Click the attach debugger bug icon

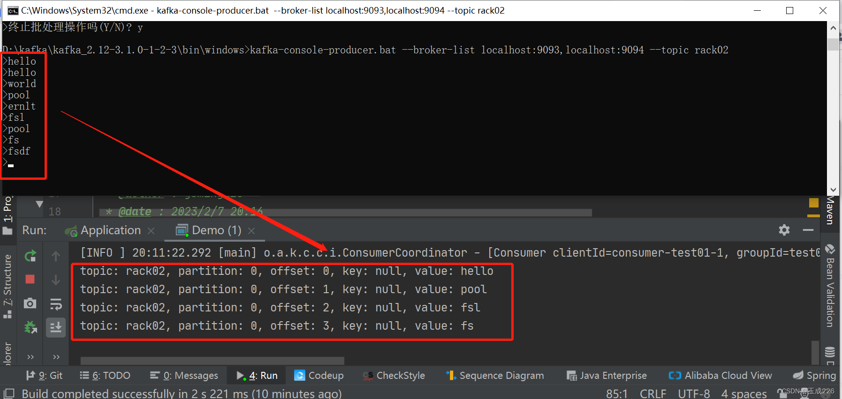pyautogui.click(x=30, y=327)
